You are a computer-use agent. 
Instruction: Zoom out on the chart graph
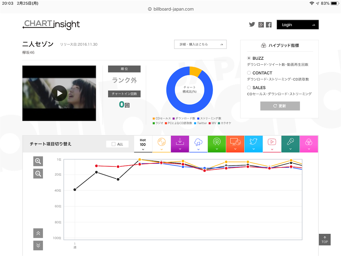click(38, 174)
